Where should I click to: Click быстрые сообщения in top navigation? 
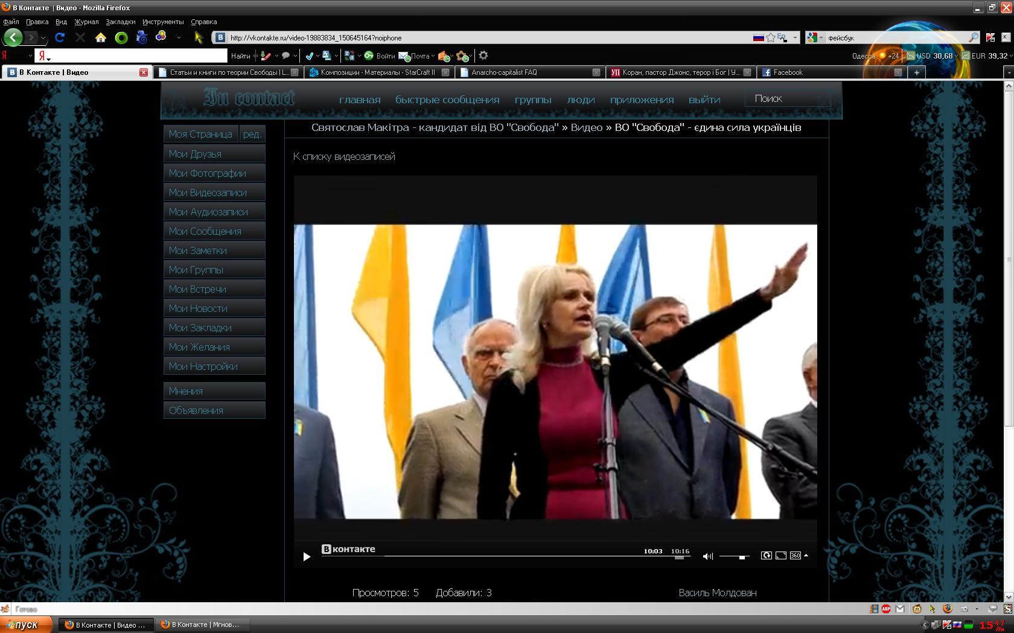[x=447, y=100]
